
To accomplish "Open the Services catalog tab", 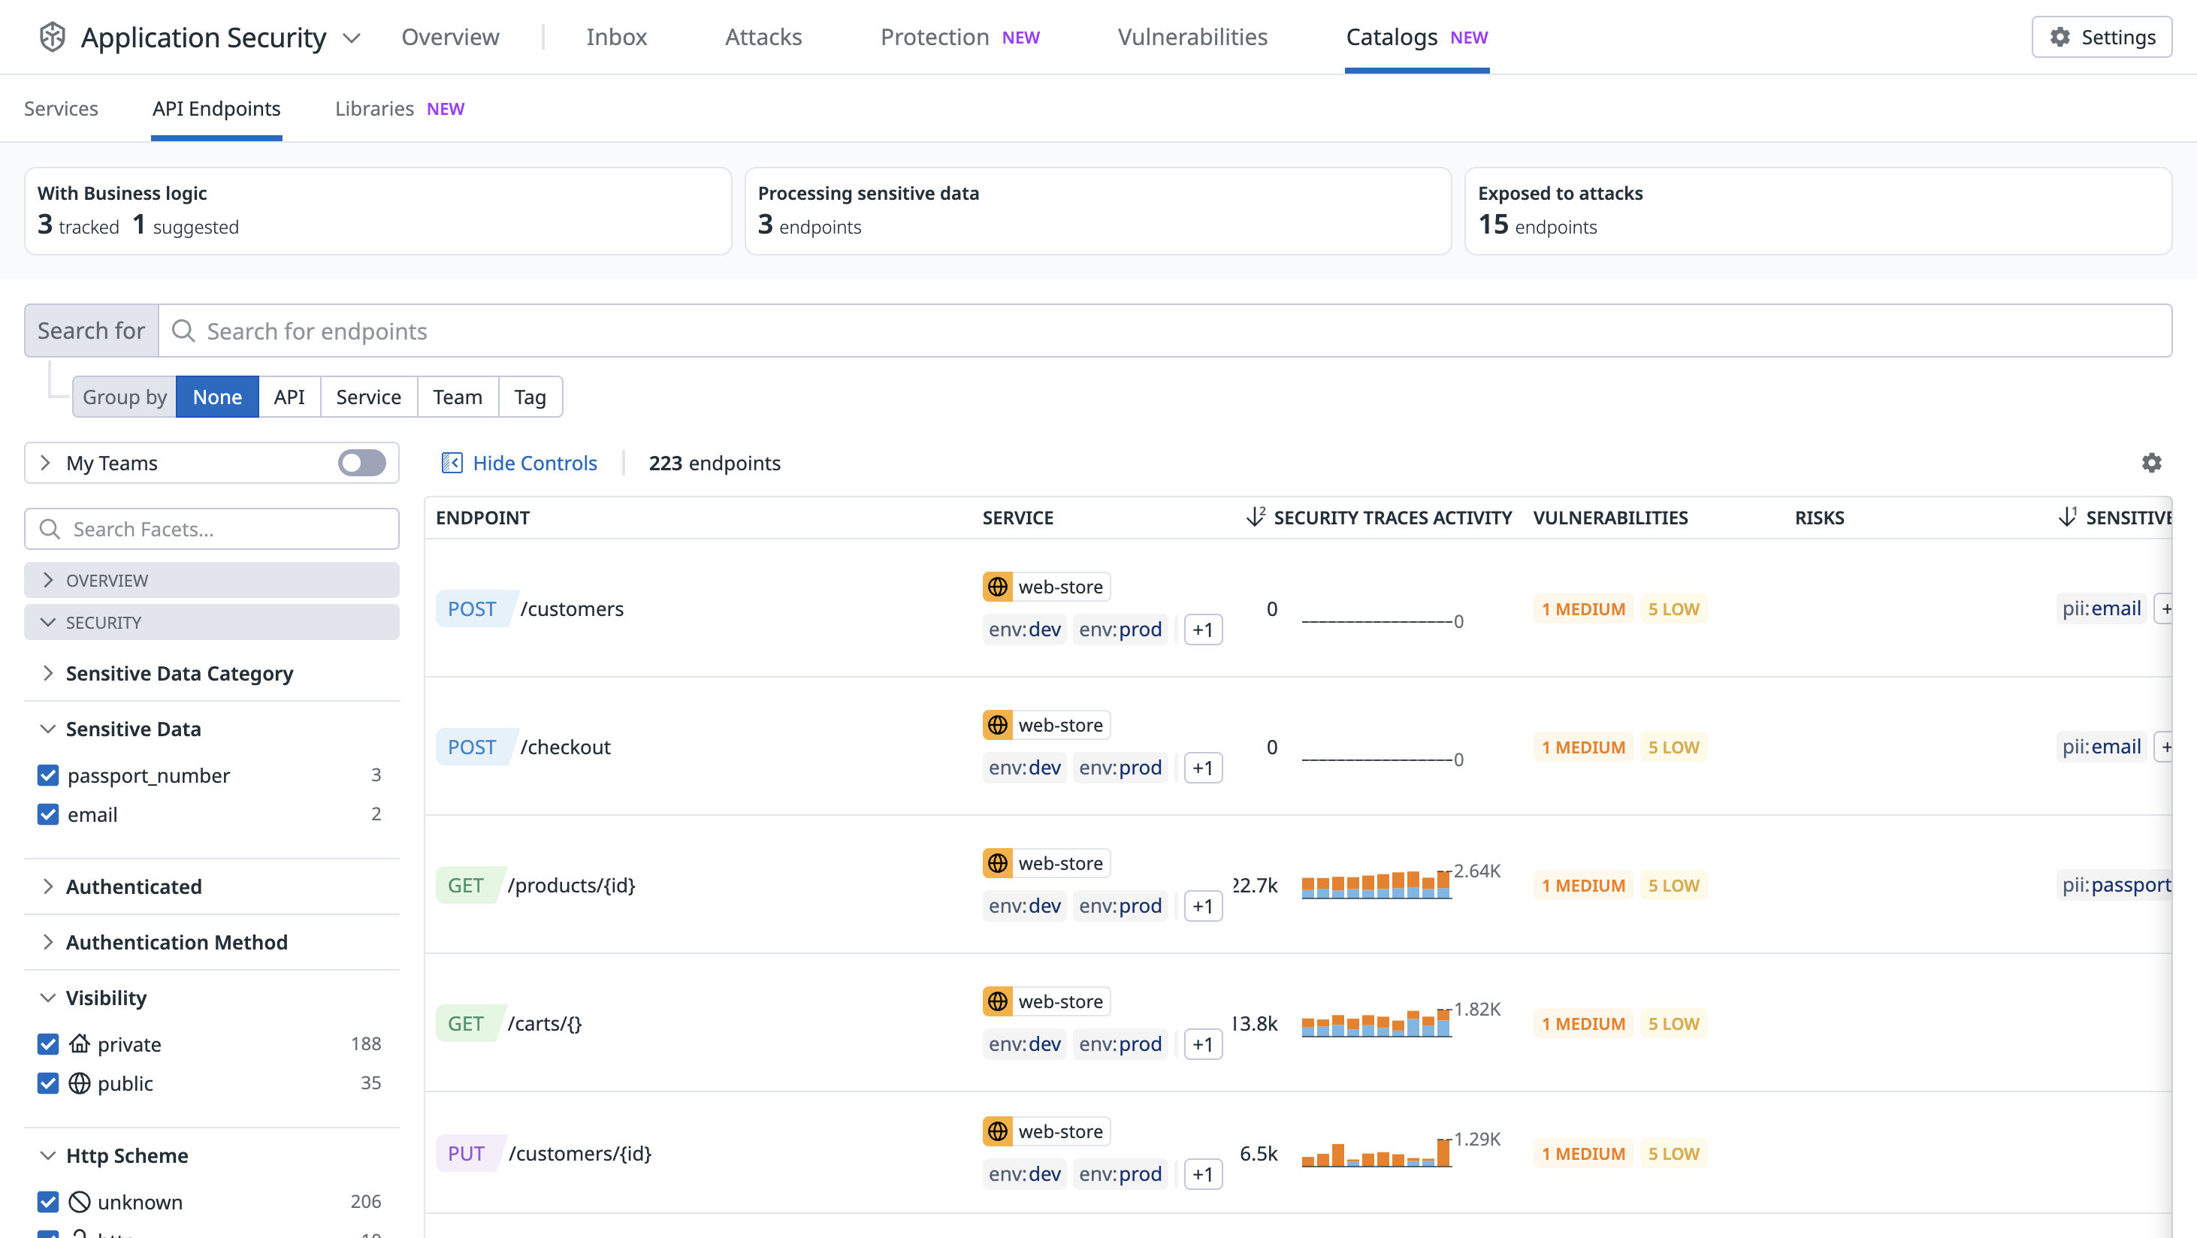I will 61,108.
